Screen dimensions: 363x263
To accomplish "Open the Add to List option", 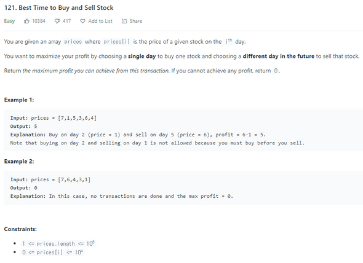I will [100, 21].
